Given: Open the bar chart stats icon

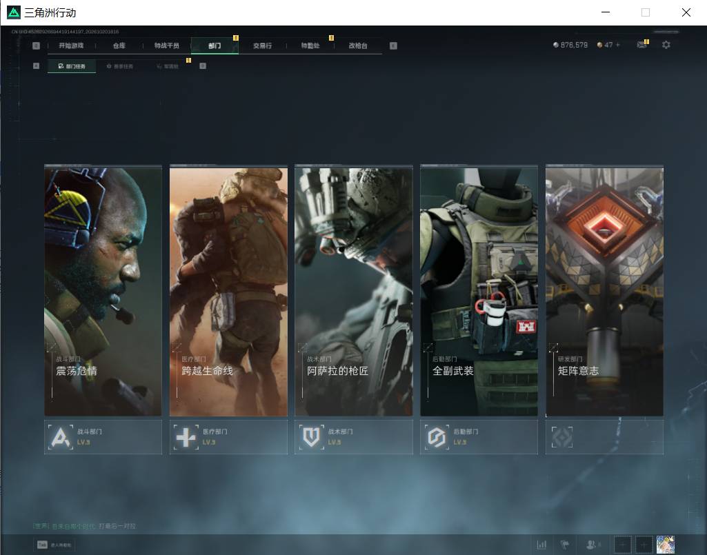Looking at the screenshot, I should 541,545.
